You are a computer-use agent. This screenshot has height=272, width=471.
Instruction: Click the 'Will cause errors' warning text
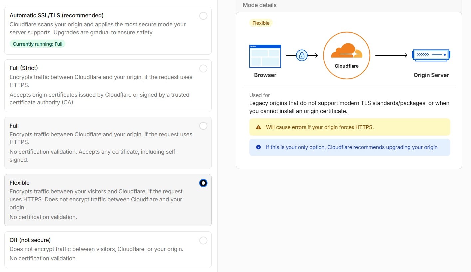click(x=320, y=127)
